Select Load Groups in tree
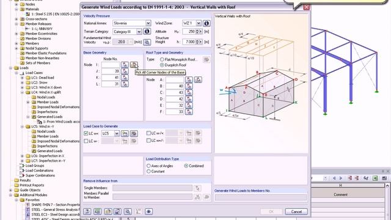 [35, 166]
